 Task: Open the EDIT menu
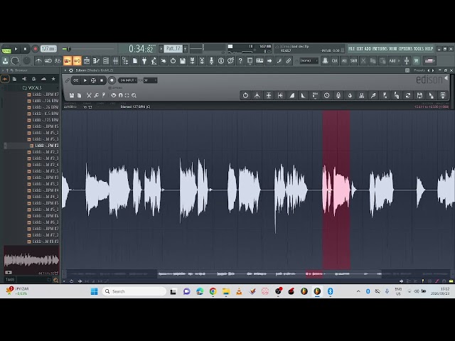click(x=360, y=49)
